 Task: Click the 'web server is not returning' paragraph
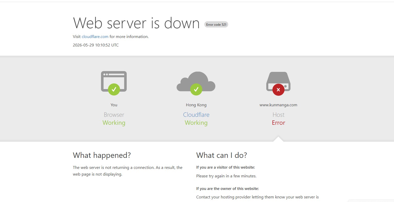(127, 171)
